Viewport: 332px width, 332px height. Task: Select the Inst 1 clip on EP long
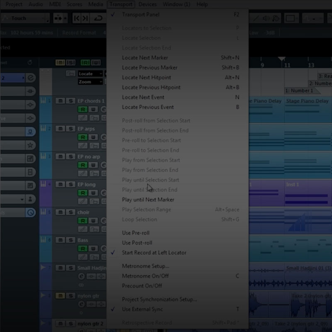308,193
